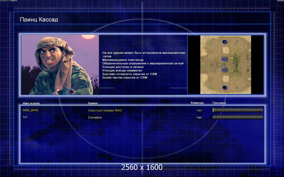Viewport: 284px width, 177px height.
Task: Click the 'Принц Кассад' title text
Action: (x=39, y=20)
